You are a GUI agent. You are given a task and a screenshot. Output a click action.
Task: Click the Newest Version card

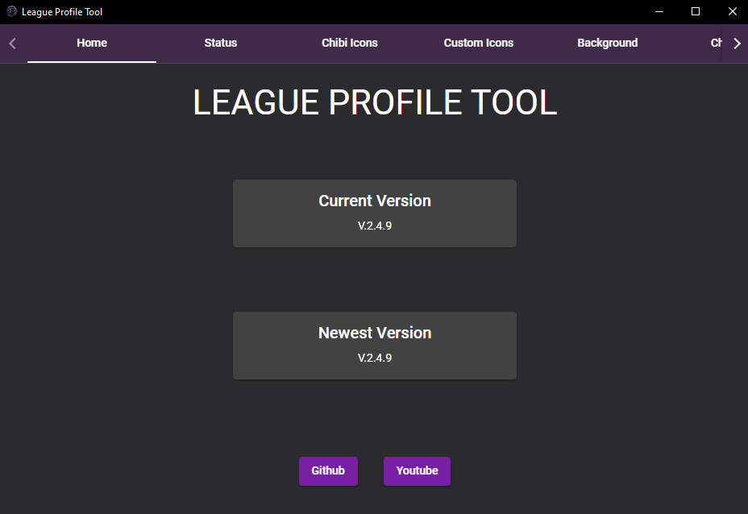coord(374,345)
